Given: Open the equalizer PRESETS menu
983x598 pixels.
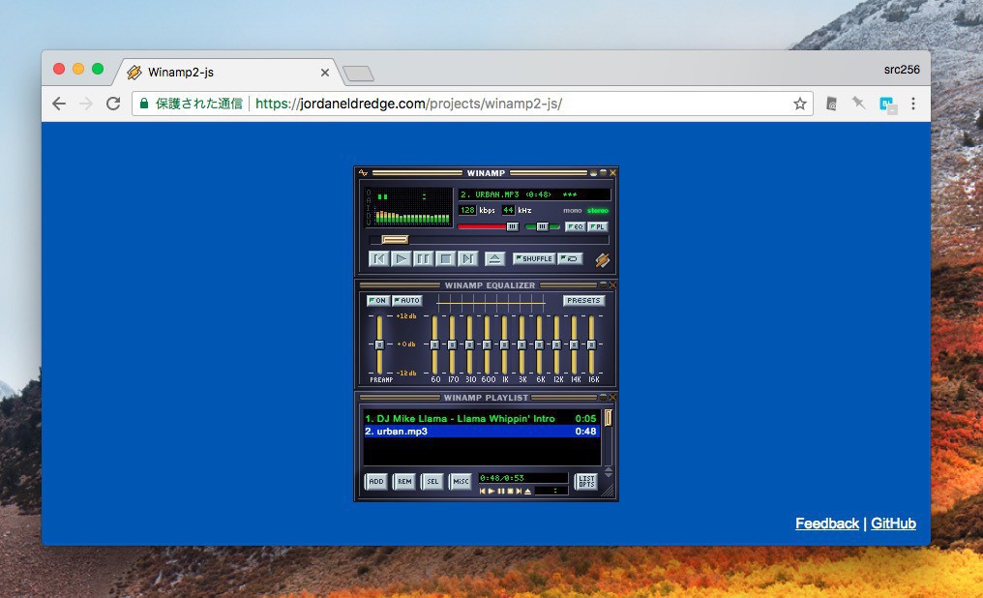Looking at the screenshot, I should [x=583, y=301].
